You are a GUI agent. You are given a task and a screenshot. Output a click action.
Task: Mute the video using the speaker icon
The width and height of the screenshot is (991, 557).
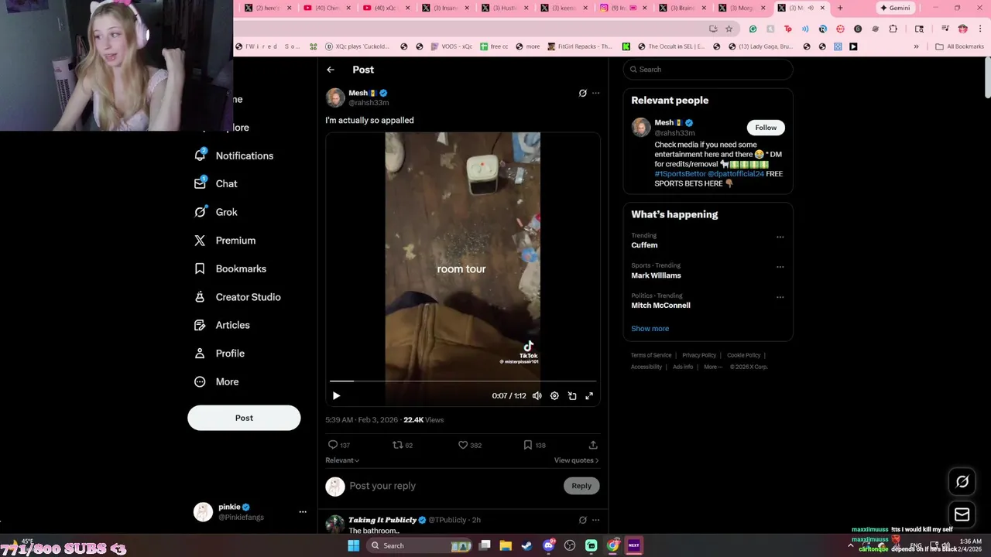click(537, 395)
